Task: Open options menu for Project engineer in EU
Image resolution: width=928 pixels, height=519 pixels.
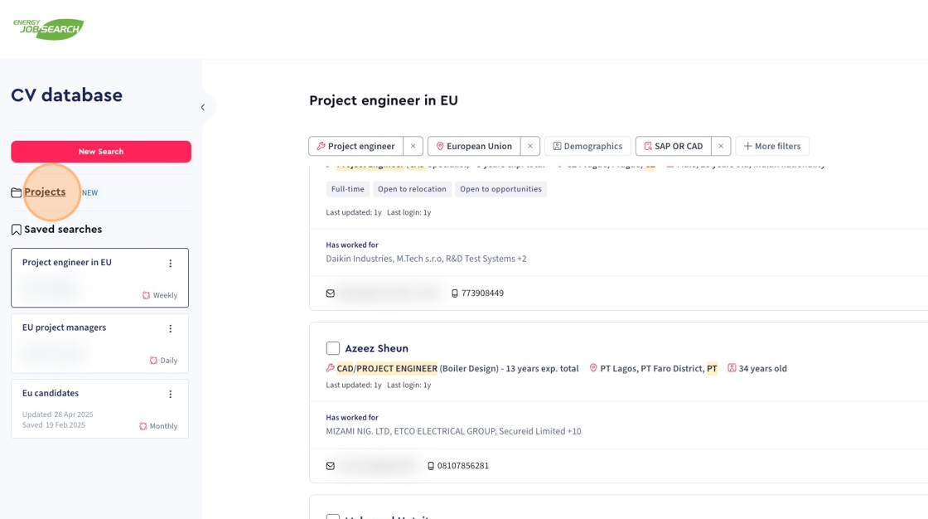Action: click(x=171, y=264)
